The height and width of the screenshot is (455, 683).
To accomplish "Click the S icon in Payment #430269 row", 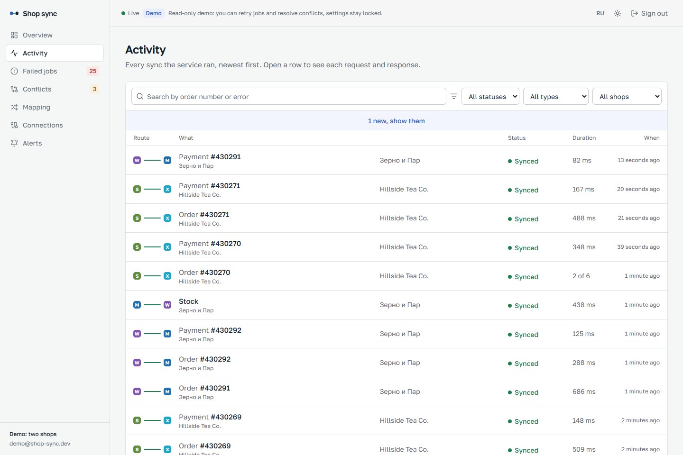I will pyautogui.click(x=137, y=420).
